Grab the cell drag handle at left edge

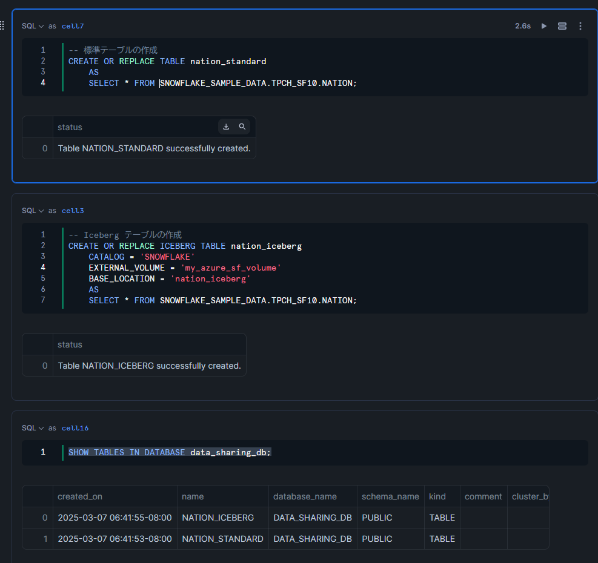click(x=2, y=25)
